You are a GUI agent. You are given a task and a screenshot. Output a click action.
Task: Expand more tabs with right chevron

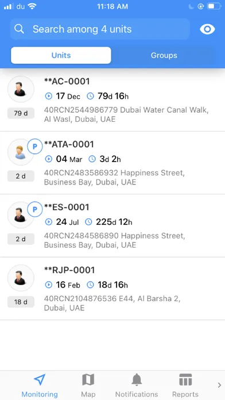coord(219,385)
